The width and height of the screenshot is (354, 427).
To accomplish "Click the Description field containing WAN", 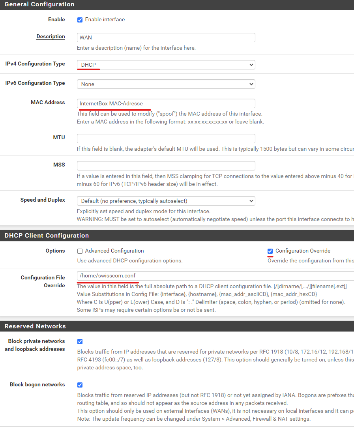I will 166,37.
